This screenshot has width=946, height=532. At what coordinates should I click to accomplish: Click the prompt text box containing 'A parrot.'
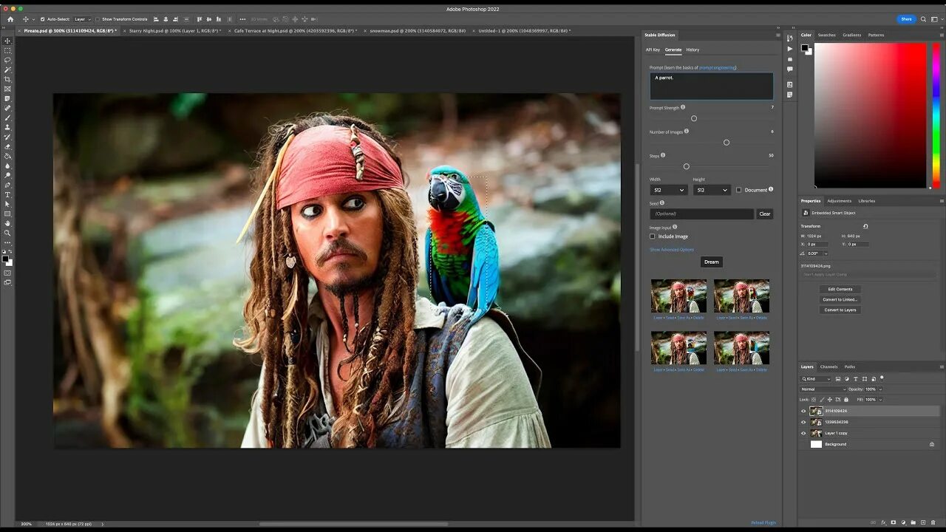click(712, 86)
